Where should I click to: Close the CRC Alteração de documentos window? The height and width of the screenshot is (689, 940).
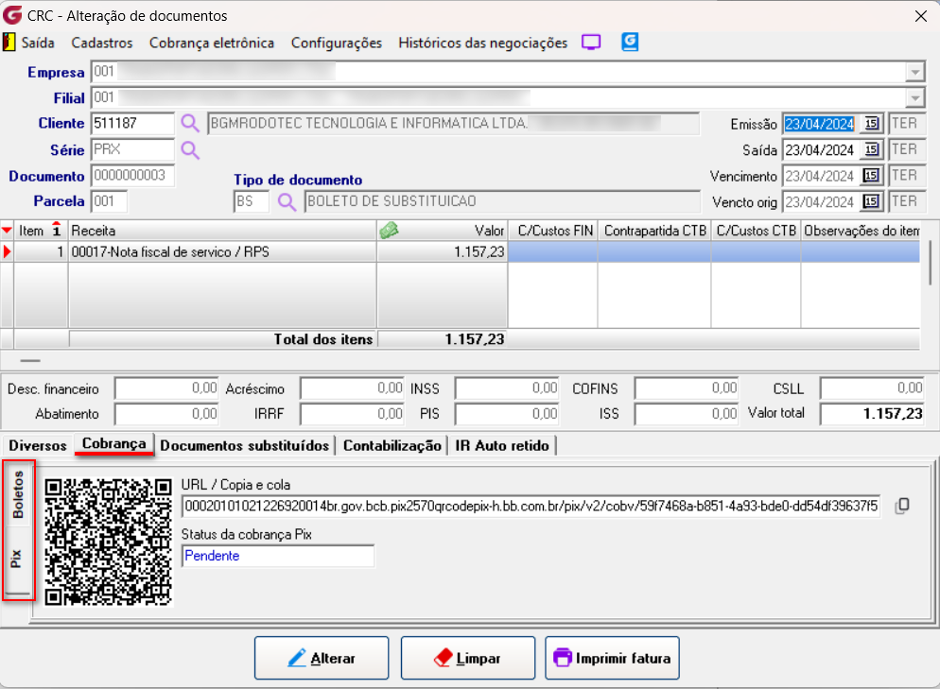click(x=921, y=16)
